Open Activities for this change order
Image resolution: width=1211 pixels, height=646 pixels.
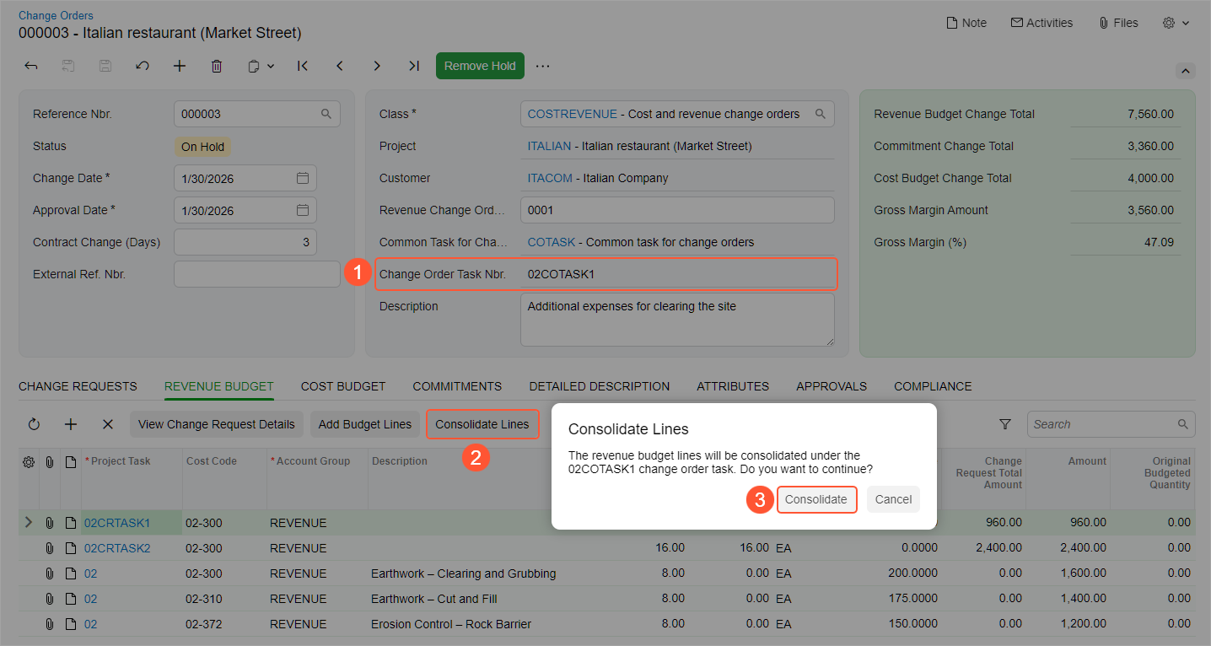1041,23
